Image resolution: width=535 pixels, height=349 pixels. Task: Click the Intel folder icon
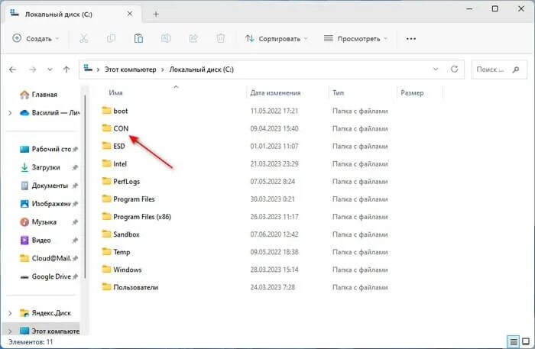click(x=107, y=163)
